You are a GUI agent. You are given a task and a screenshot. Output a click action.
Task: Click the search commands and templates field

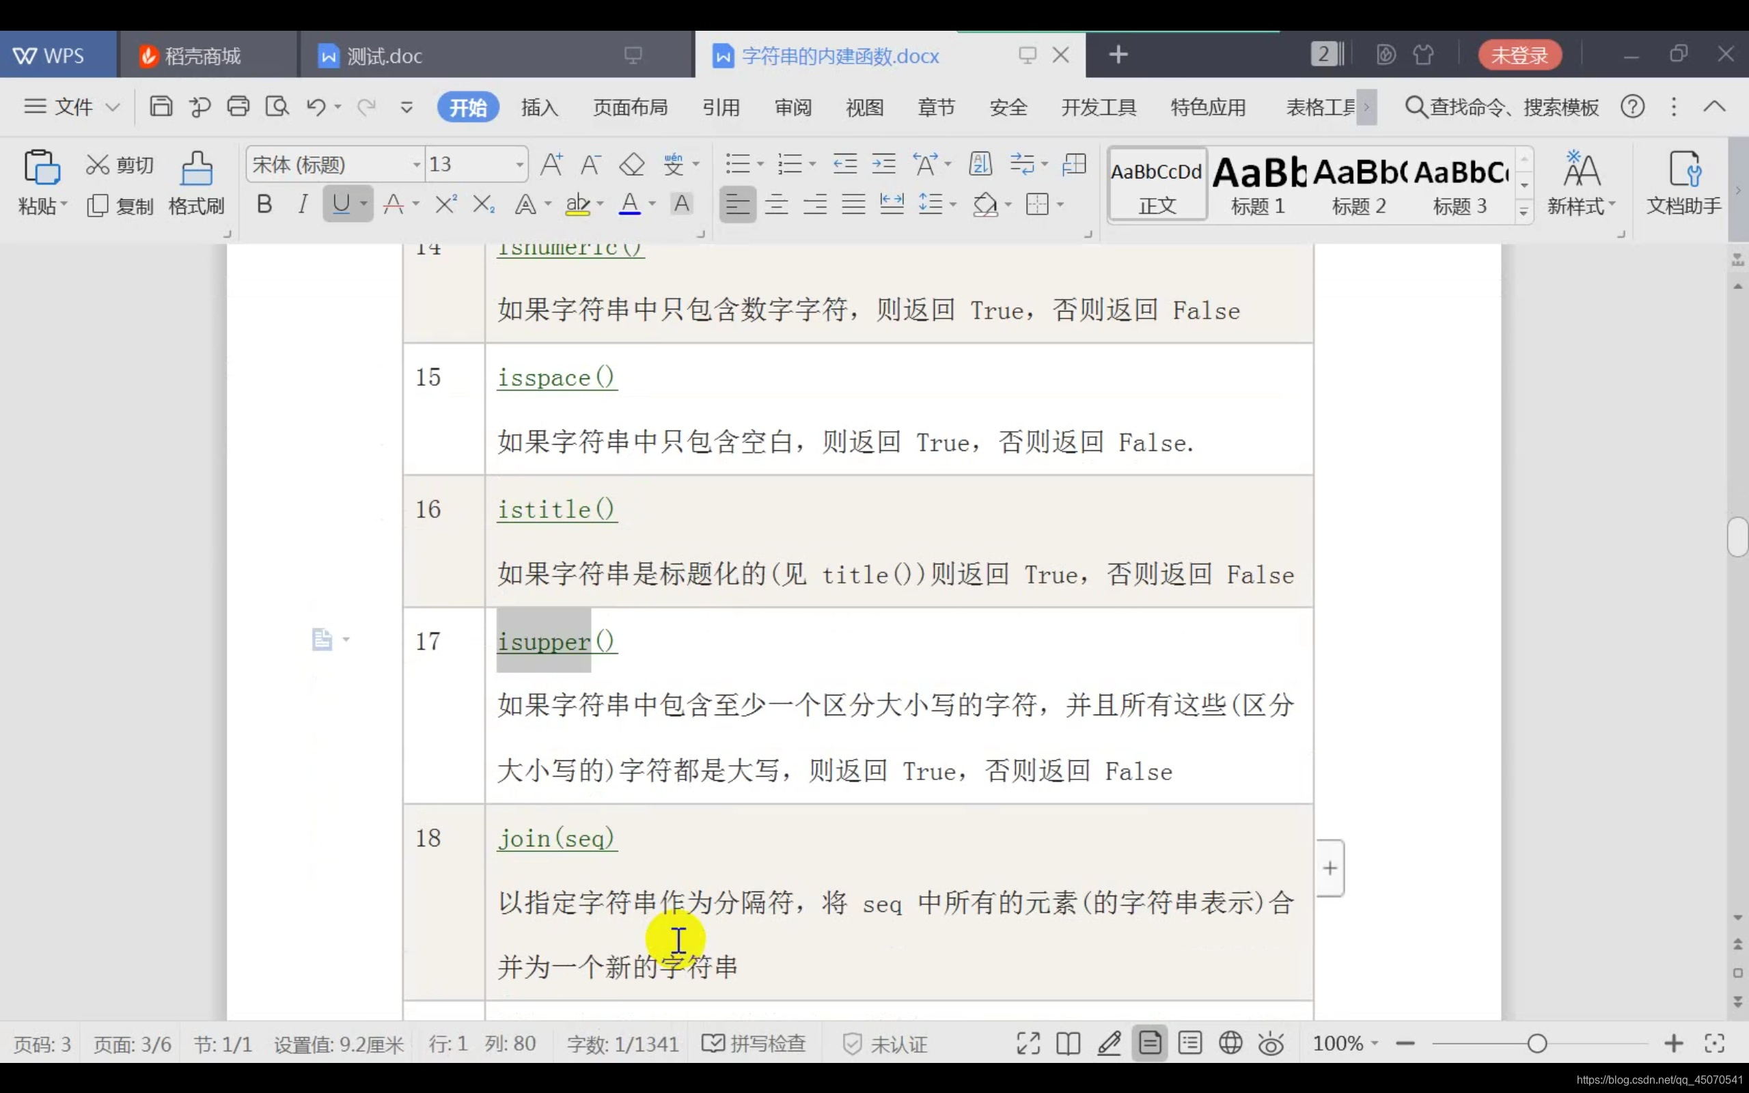pyautogui.click(x=1502, y=107)
